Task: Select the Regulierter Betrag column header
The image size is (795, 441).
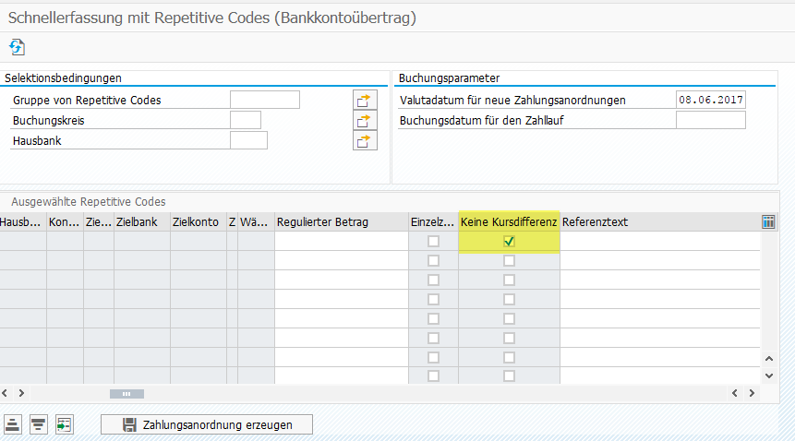Action: click(x=341, y=221)
